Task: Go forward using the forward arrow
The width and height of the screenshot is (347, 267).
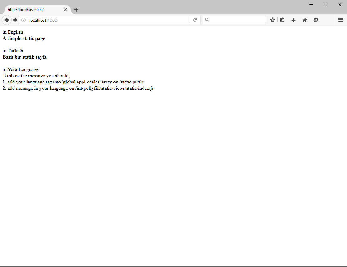Action: coord(15,20)
